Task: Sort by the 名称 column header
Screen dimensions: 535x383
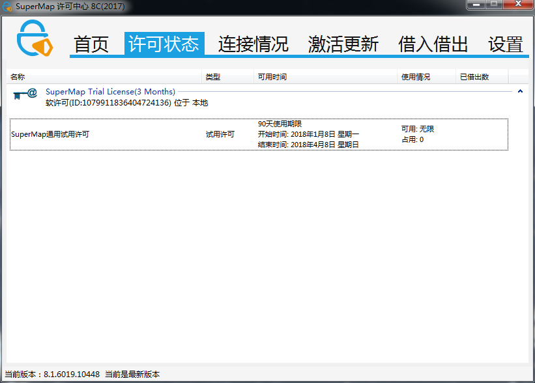Action: point(104,77)
